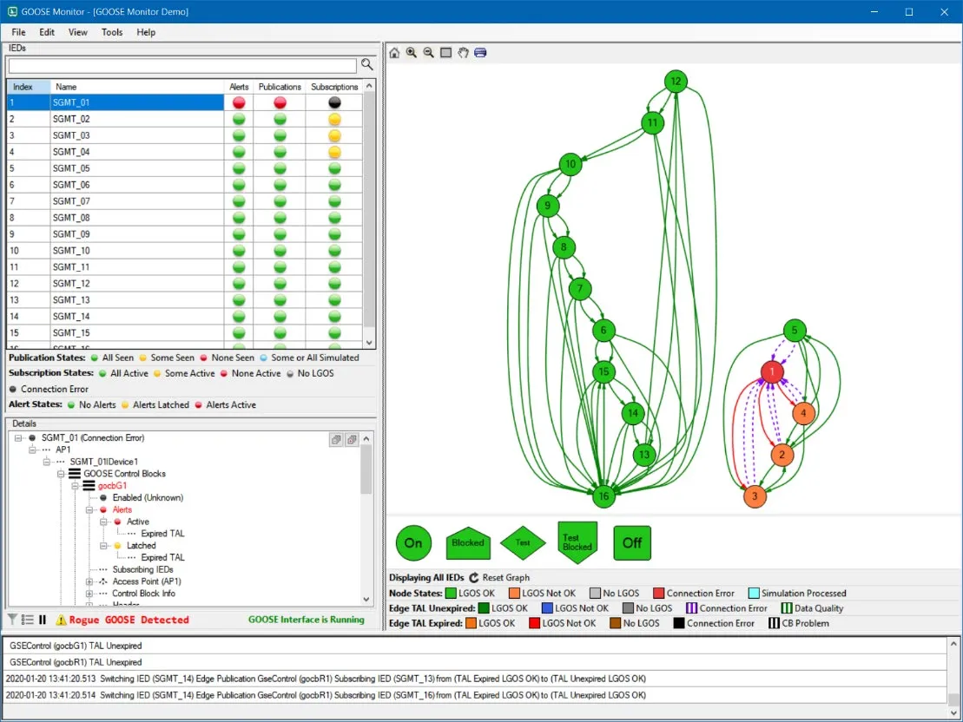Collapse the Active alerts node
The width and height of the screenshot is (963, 722).
pos(103,522)
